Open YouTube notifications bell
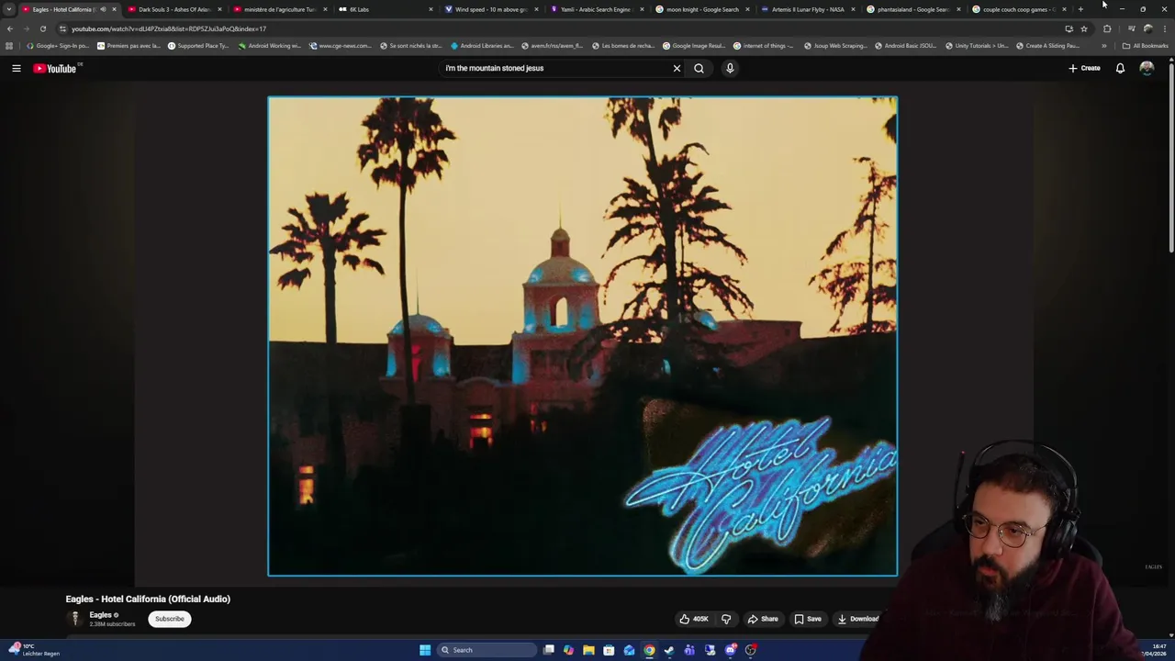This screenshot has height=661, width=1175. 1120,68
